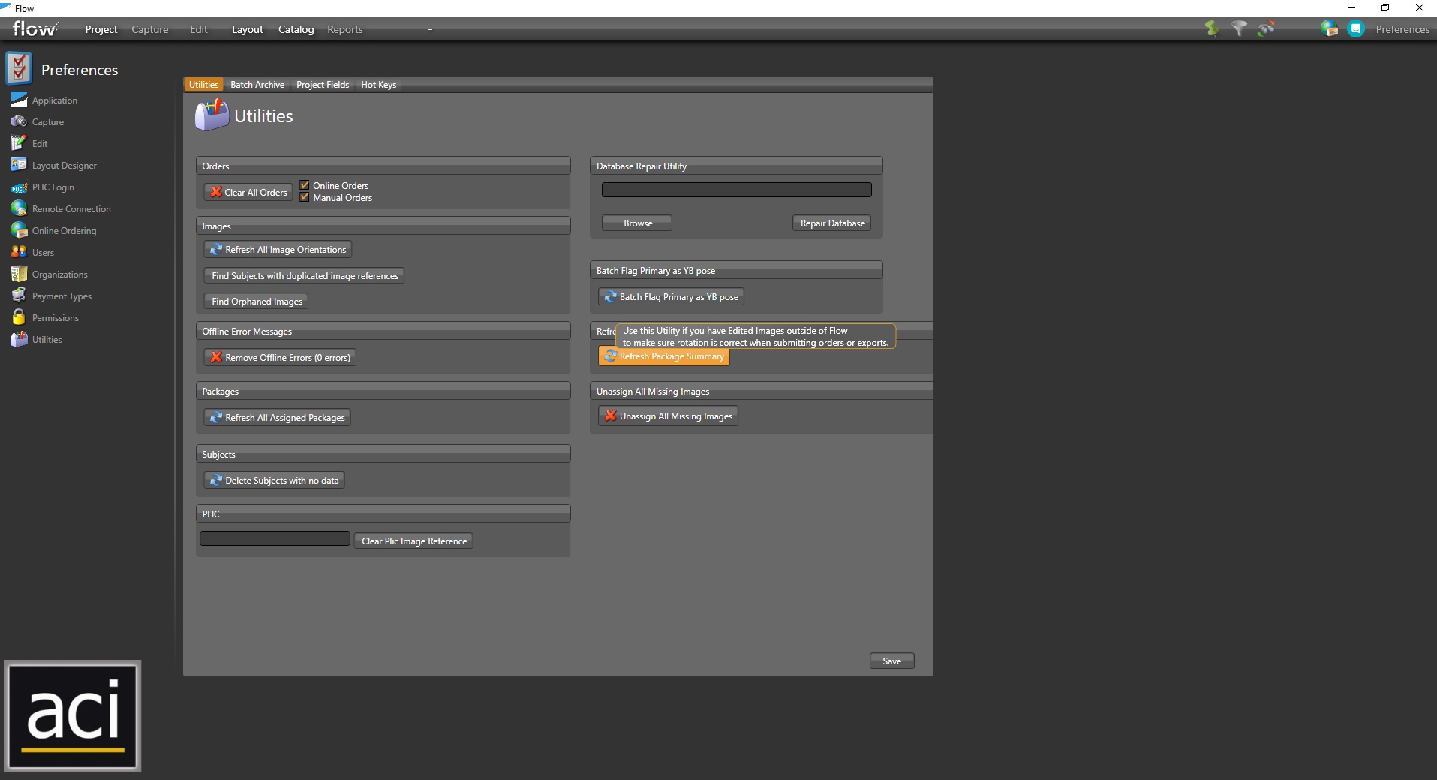
Task: Click the Database Repair Utility path field
Action: coord(736,190)
